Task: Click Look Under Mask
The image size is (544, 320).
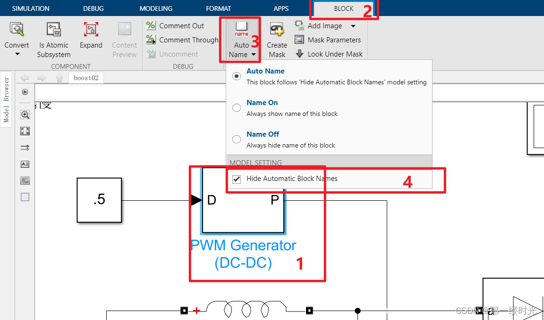Action: pyautogui.click(x=329, y=54)
